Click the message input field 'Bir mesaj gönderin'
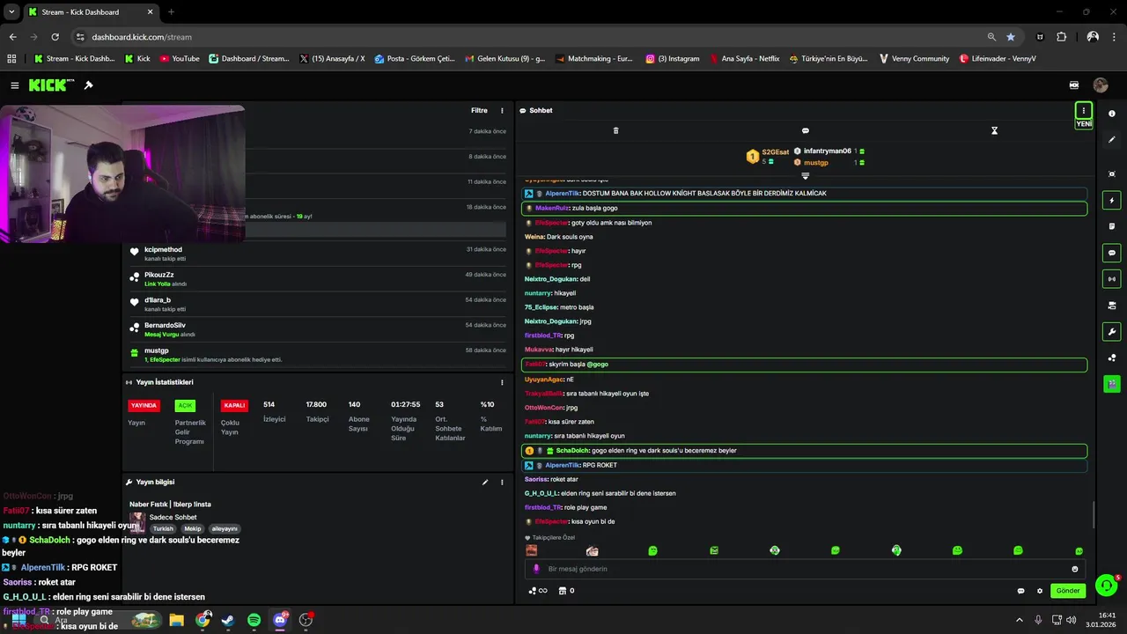The height and width of the screenshot is (634, 1127). [x=806, y=569]
